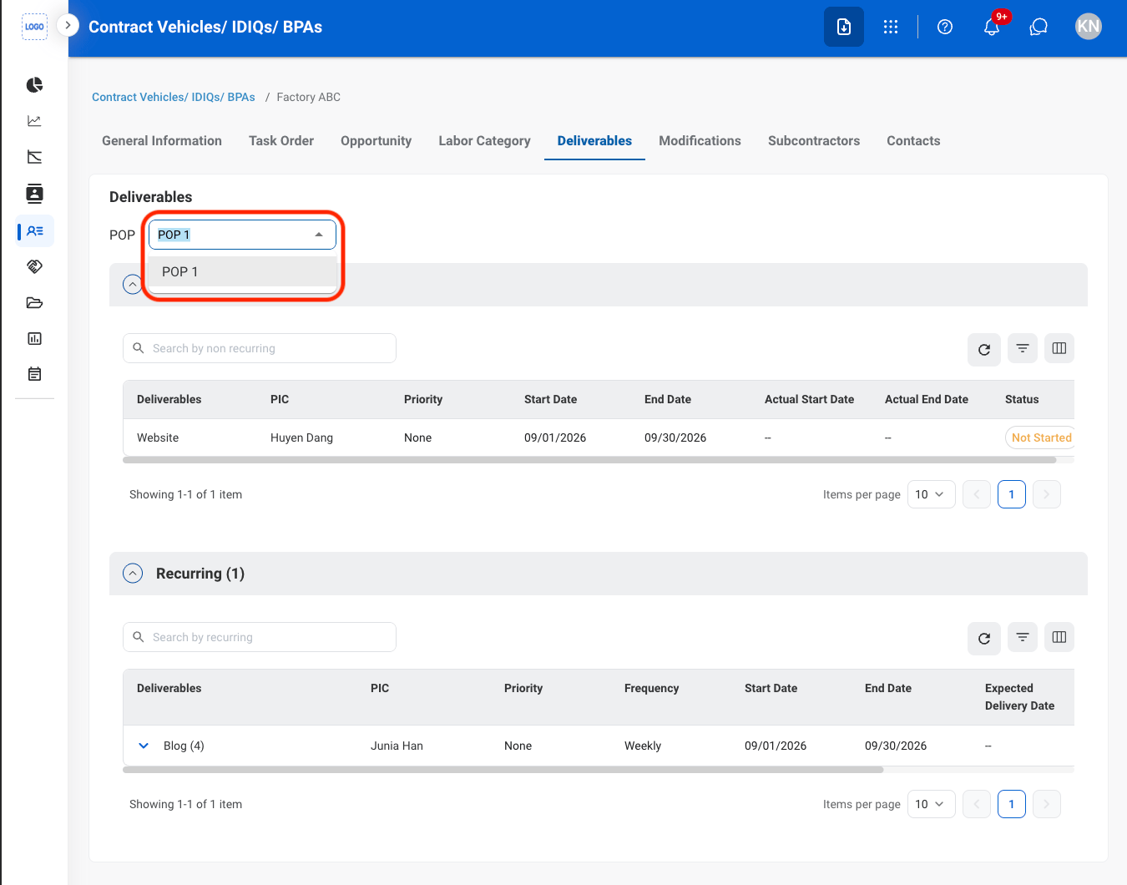The width and height of the screenshot is (1127, 885).
Task: Open column settings for non recurring table
Action: click(x=1059, y=348)
